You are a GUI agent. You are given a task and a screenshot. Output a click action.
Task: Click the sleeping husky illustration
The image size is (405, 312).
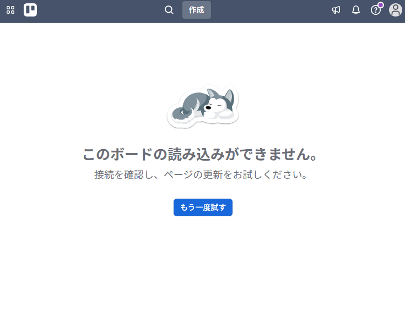coord(203,106)
